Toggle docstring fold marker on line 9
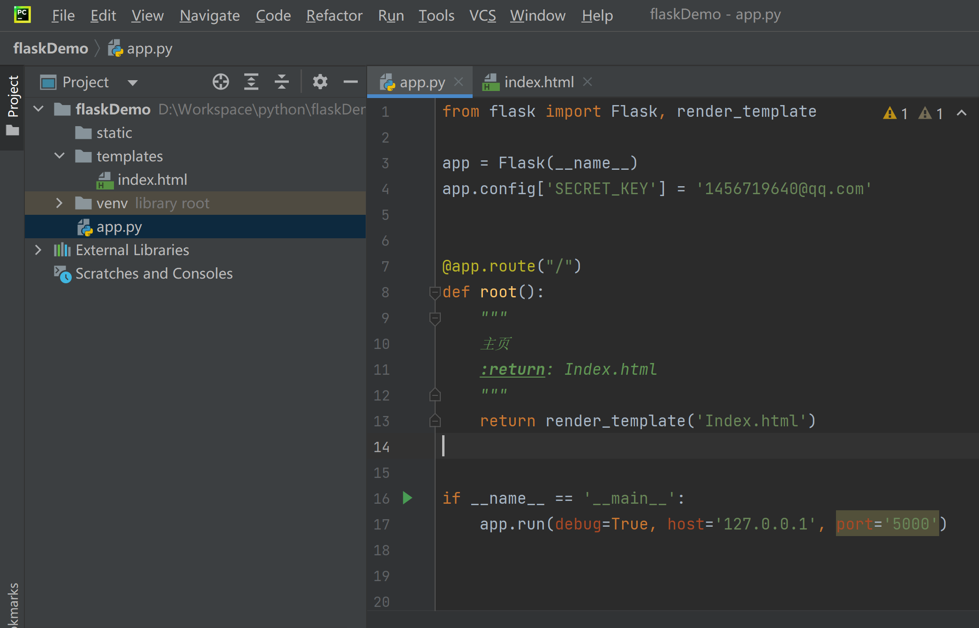 (x=435, y=318)
